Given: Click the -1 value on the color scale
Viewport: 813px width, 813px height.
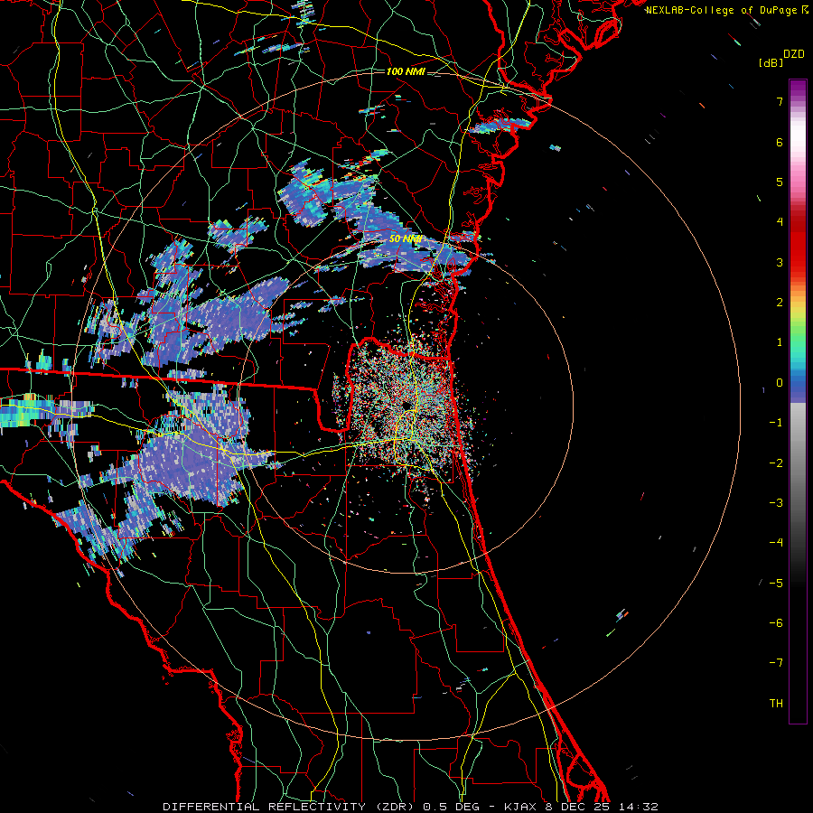Looking at the screenshot, I should coord(776,423).
